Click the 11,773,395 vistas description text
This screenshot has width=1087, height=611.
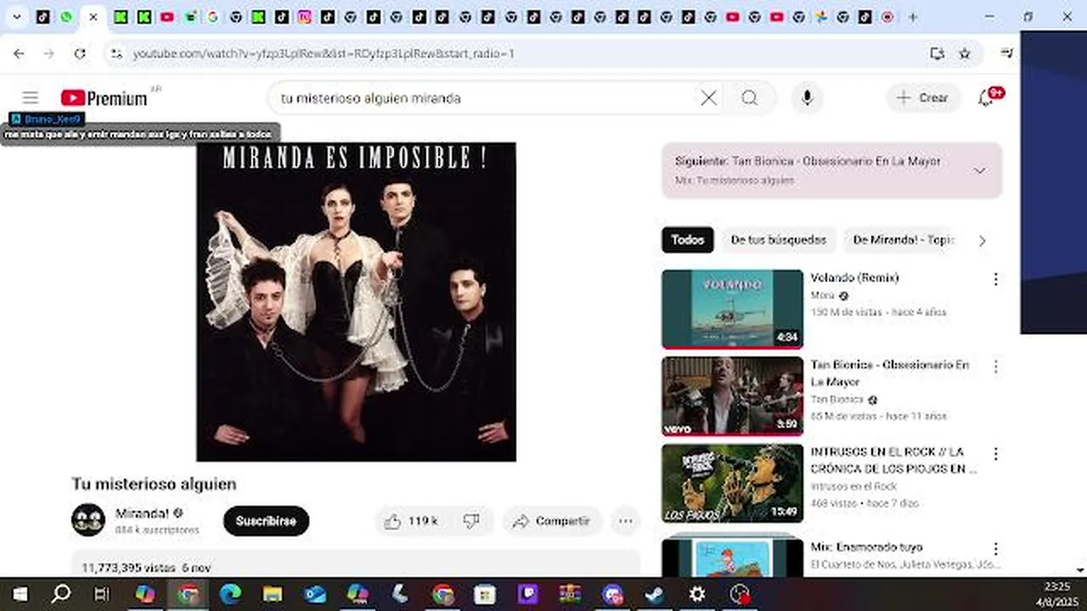(129, 567)
